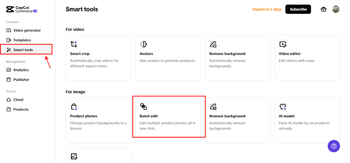
Task: Click the AI model shirt icon
Action: pos(282,106)
